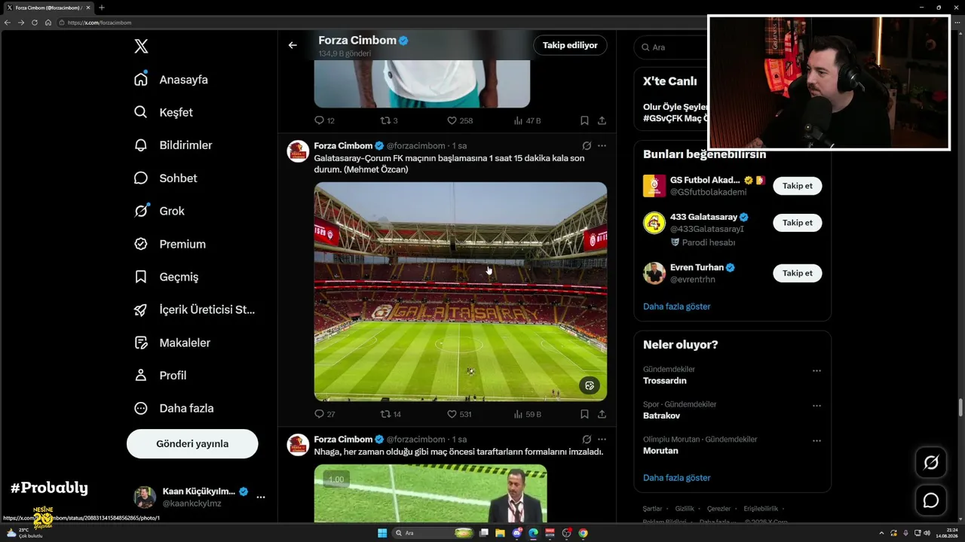Click the Ara search field on X
Viewport: 965px width, 542px height.
pos(670,47)
